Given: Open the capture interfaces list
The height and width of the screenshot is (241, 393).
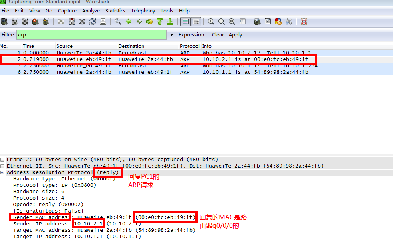Looking at the screenshot, I should pos(4,22).
